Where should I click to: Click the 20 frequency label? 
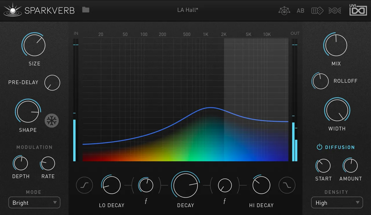click(x=101, y=34)
